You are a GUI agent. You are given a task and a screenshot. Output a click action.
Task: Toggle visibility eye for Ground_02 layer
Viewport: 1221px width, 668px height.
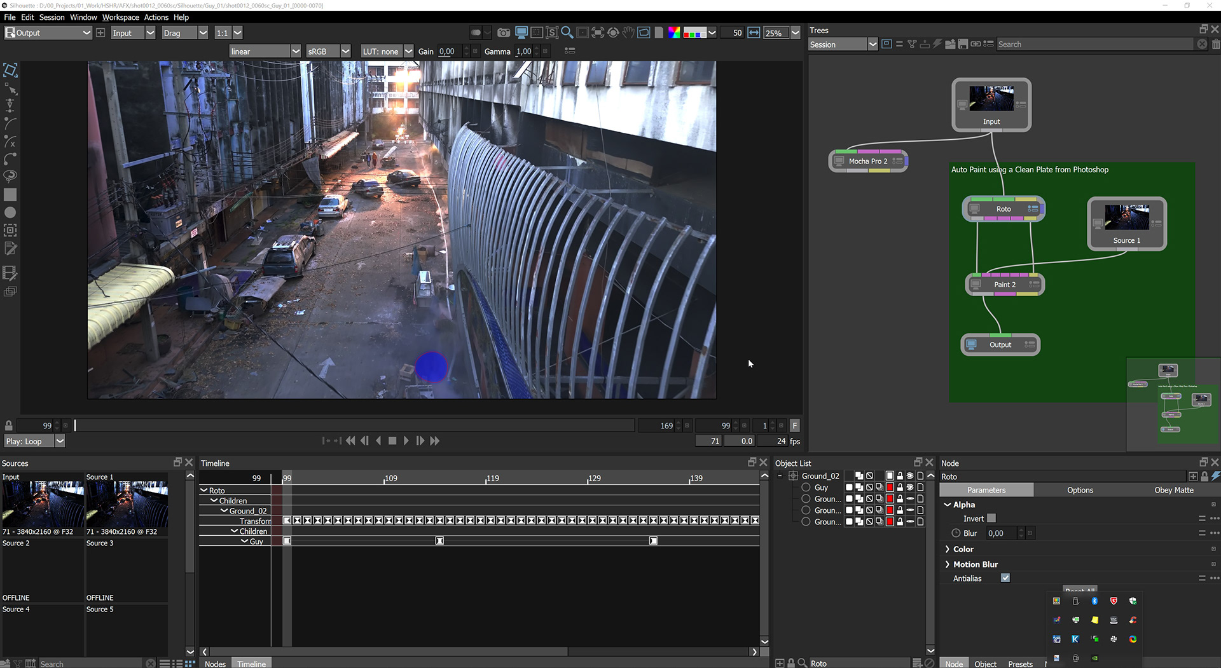[x=910, y=475]
